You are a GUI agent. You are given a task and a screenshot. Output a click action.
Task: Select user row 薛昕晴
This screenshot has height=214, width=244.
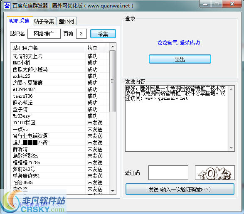[x=60, y=149]
